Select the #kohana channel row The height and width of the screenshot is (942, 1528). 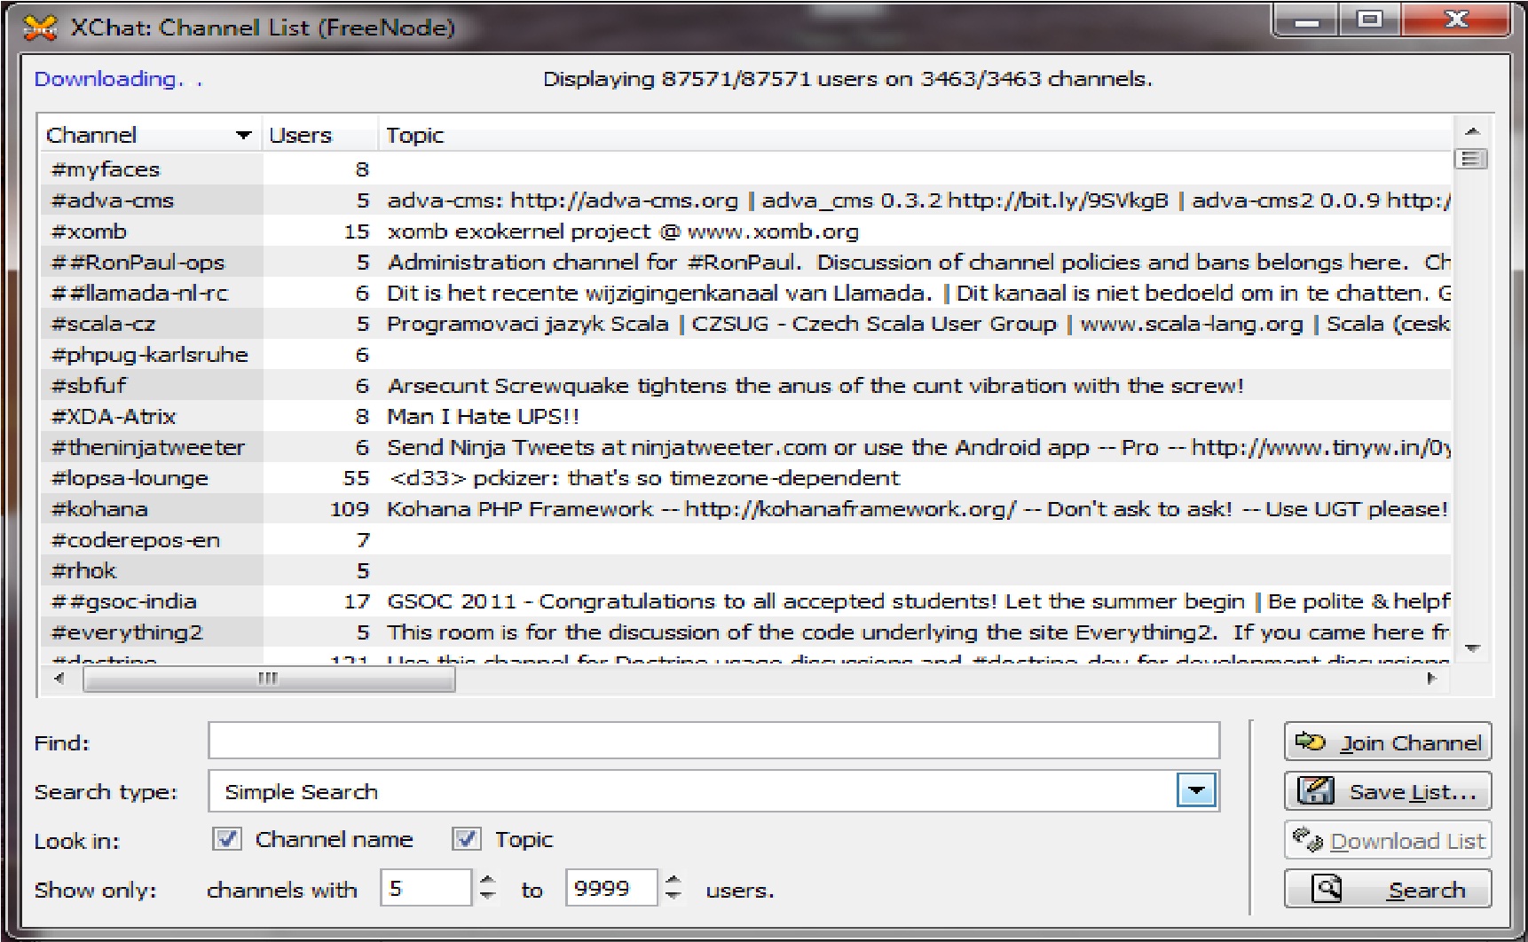[x=745, y=509]
